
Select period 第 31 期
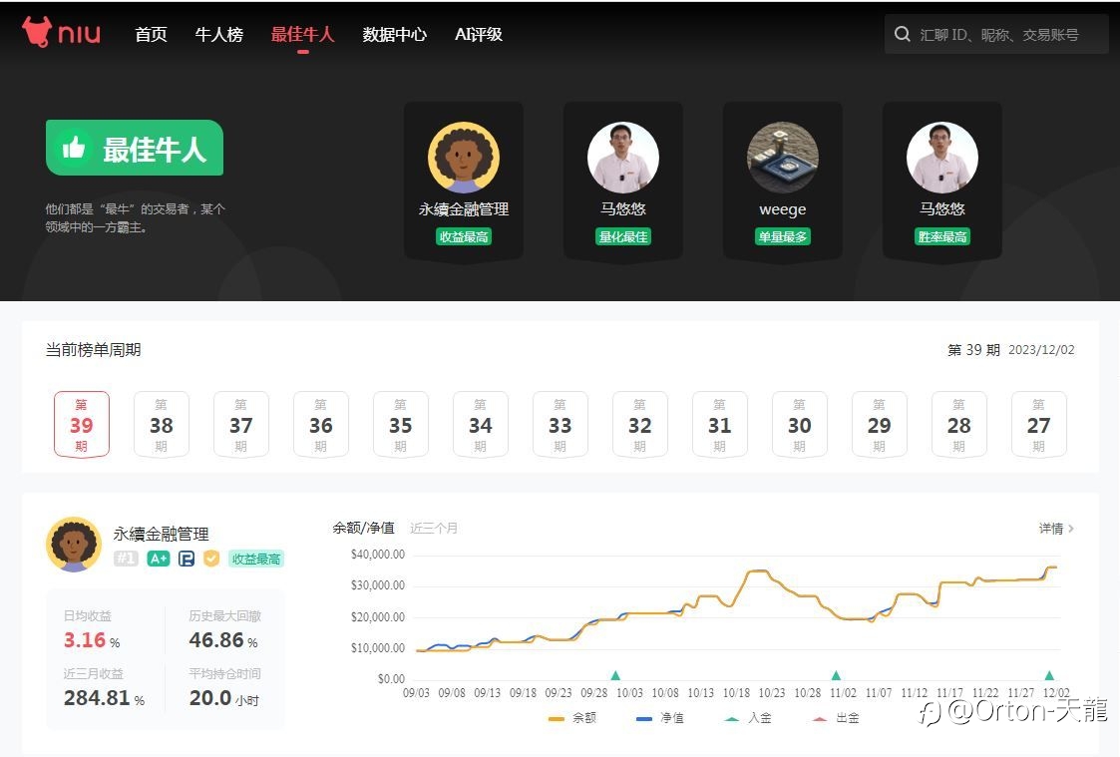coord(719,424)
